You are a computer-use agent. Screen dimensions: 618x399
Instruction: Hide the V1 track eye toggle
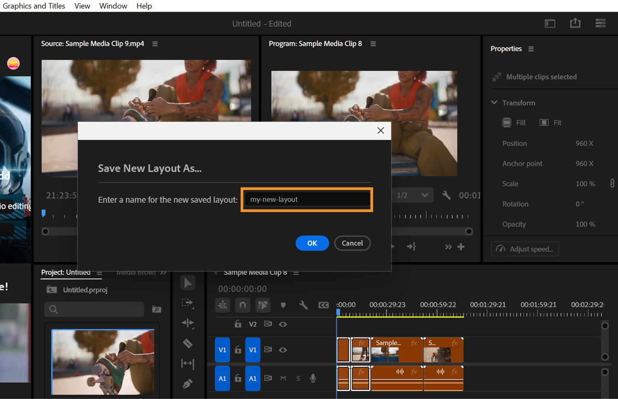click(x=283, y=350)
